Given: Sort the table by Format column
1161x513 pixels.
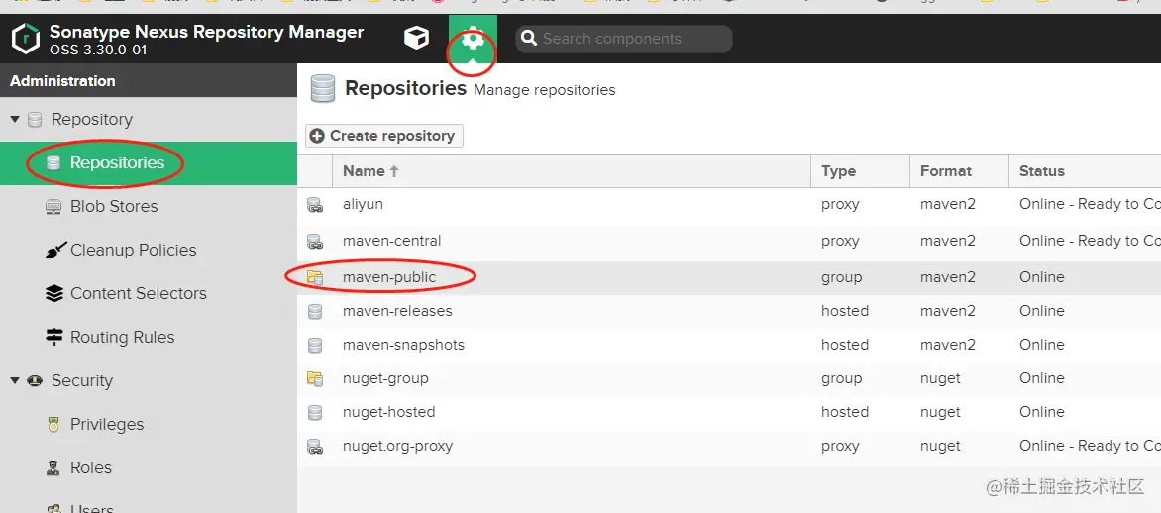Looking at the screenshot, I should click(x=946, y=171).
